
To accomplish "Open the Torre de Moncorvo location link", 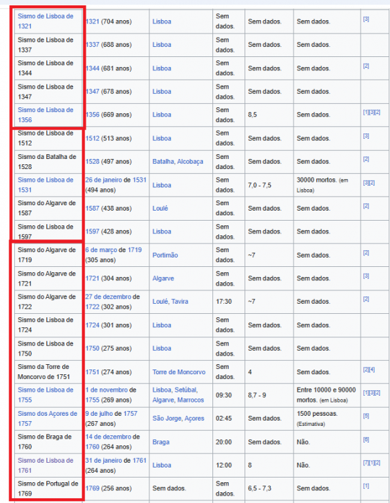I will pyautogui.click(x=179, y=372).
